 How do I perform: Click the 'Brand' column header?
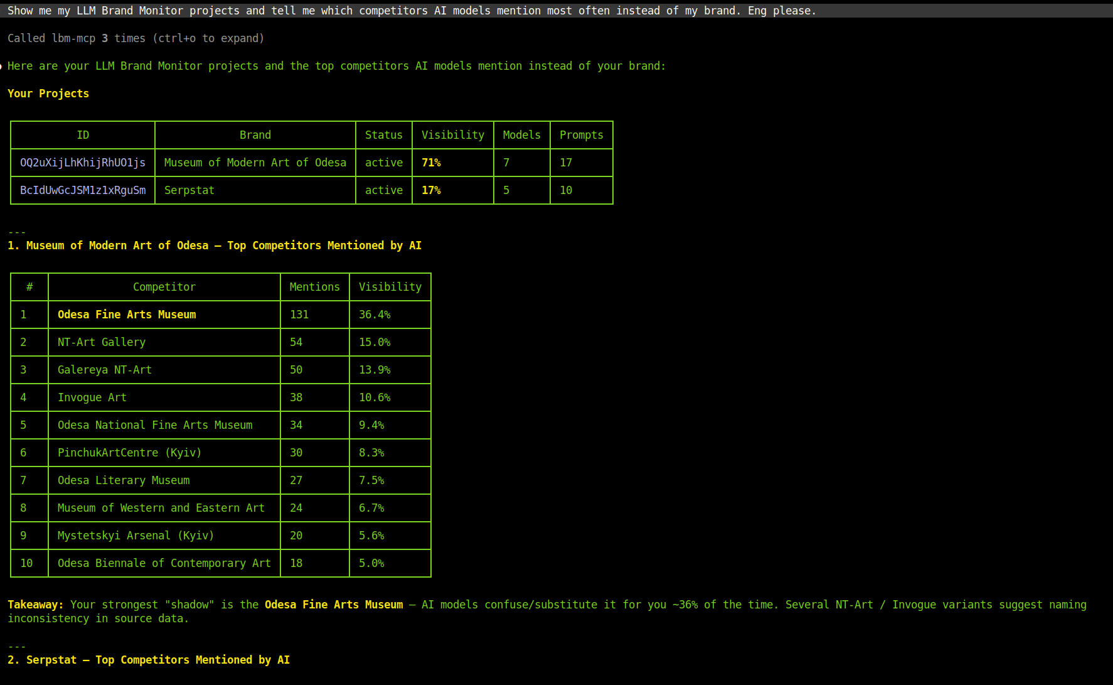click(x=255, y=135)
